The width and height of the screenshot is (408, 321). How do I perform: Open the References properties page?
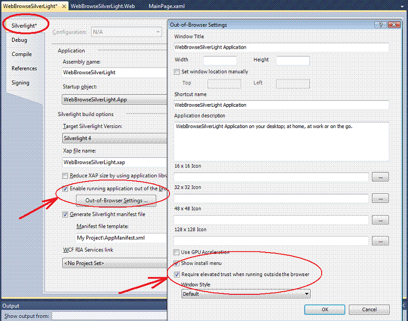pos(24,68)
